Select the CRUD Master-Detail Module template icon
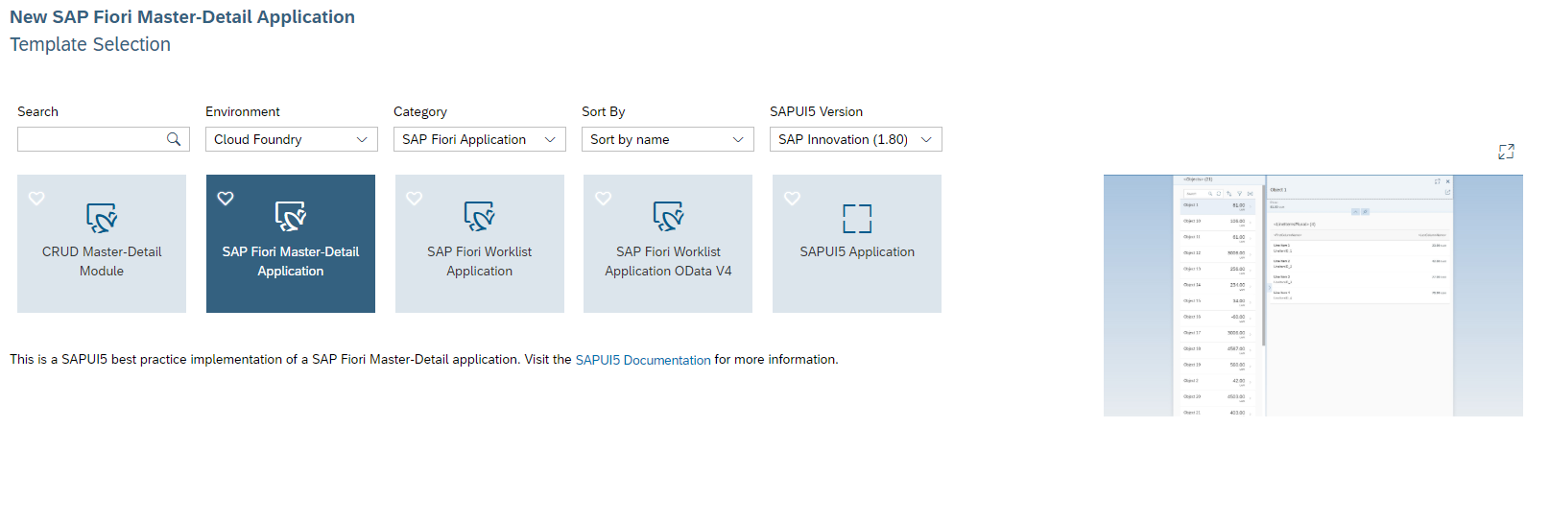 102,218
